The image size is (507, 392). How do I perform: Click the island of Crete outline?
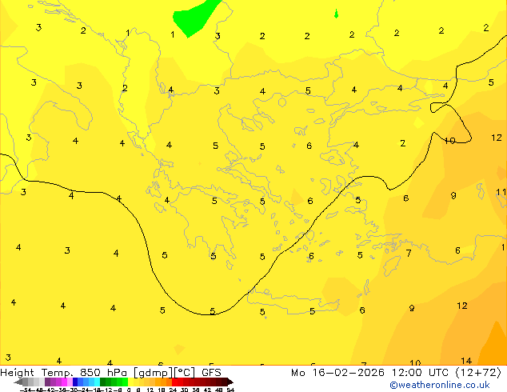pyautogui.click(x=291, y=302)
